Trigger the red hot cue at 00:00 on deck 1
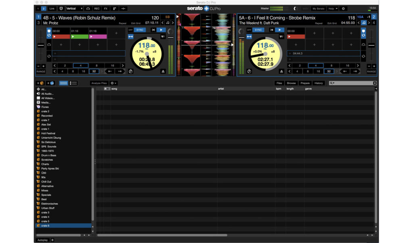The width and height of the screenshot is (413, 243). click(61, 37)
